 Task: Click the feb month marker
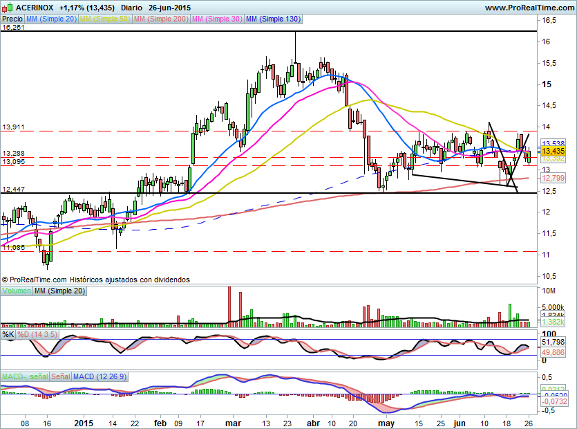tap(160, 423)
